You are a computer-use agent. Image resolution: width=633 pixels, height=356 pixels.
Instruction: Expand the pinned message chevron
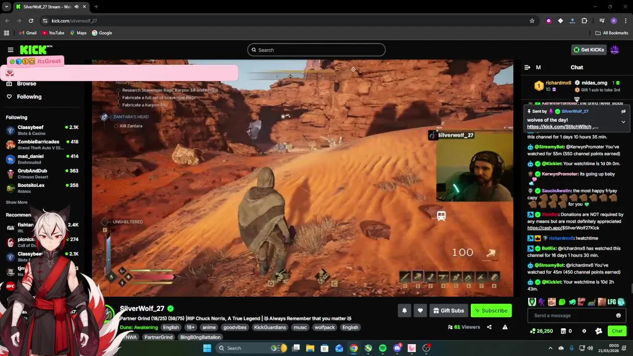[623, 122]
